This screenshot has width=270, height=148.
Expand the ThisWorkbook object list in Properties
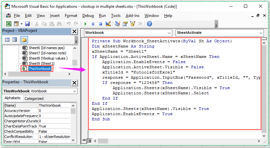(75, 91)
